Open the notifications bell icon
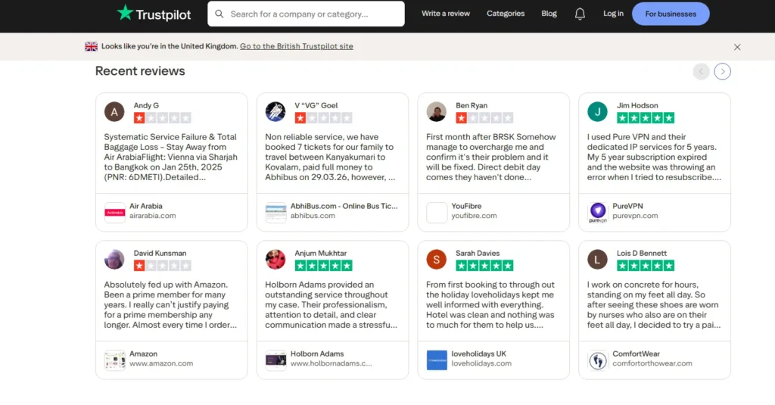This screenshot has height=405, width=775. 580,14
